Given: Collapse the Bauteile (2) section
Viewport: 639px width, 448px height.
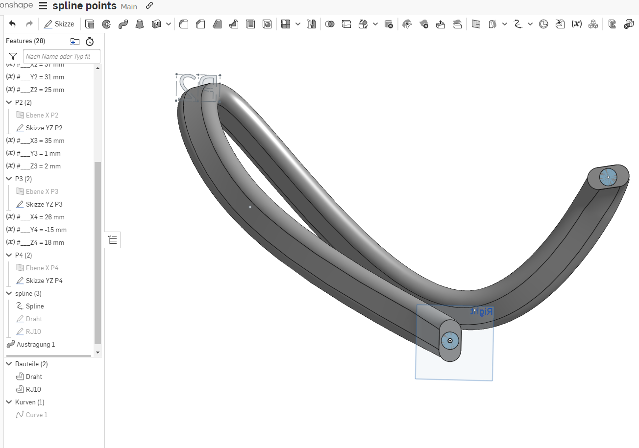Looking at the screenshot, I should (x=9, y=364).
